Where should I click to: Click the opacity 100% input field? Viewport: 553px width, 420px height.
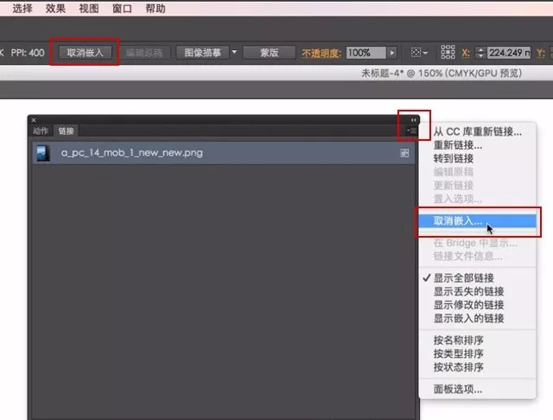365,53
